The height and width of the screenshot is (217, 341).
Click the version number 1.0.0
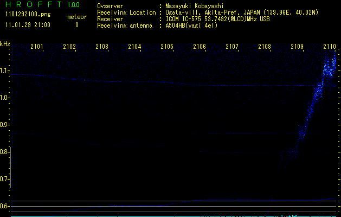click(x=73, y=5)
